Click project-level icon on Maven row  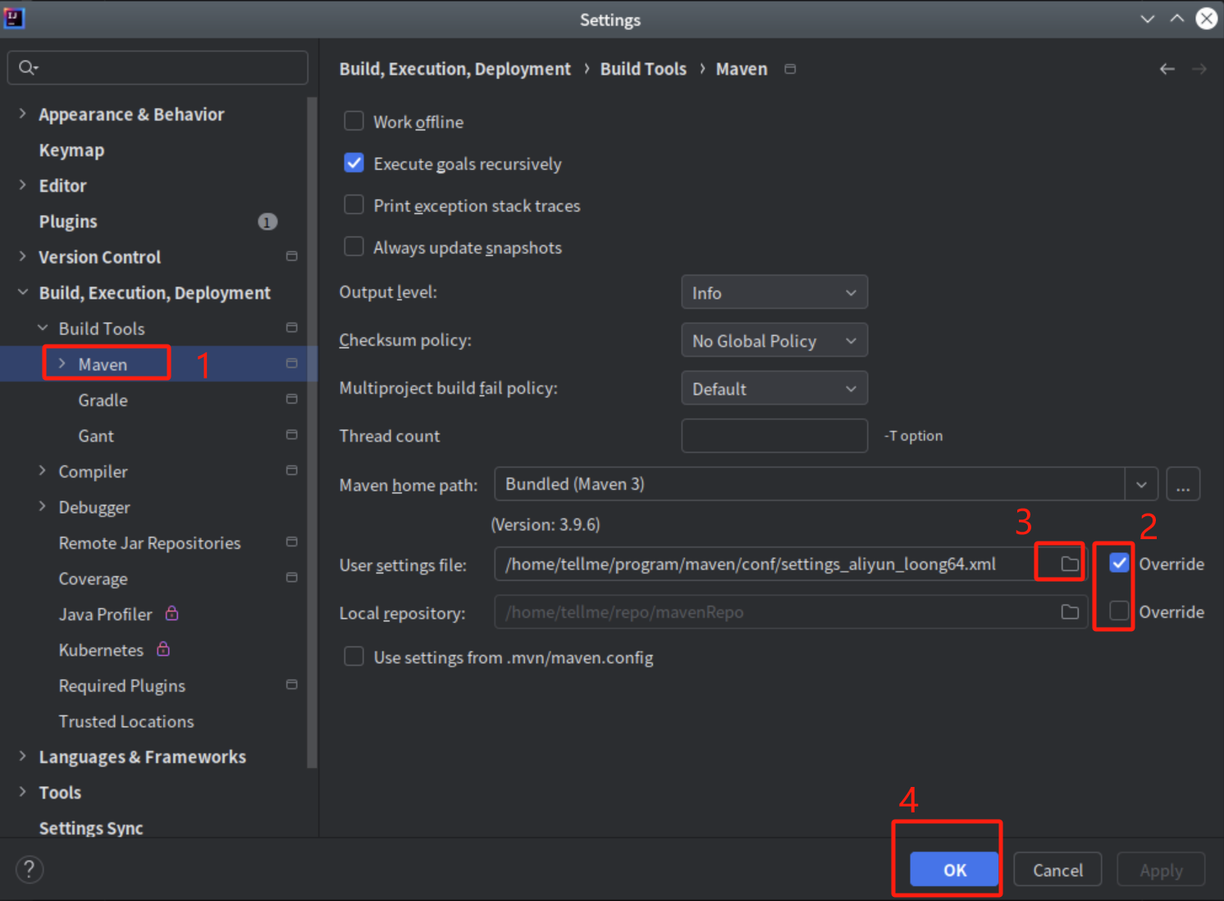coord(291,364)
